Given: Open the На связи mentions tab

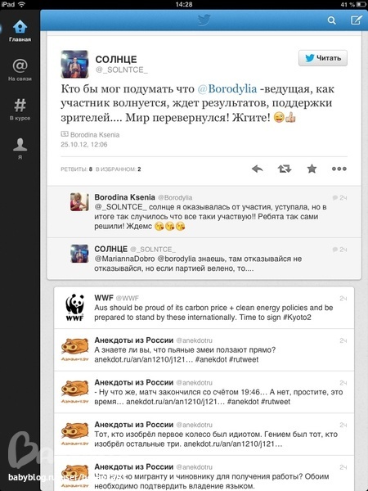Looking at the screenshot, I should click(20, 70).
